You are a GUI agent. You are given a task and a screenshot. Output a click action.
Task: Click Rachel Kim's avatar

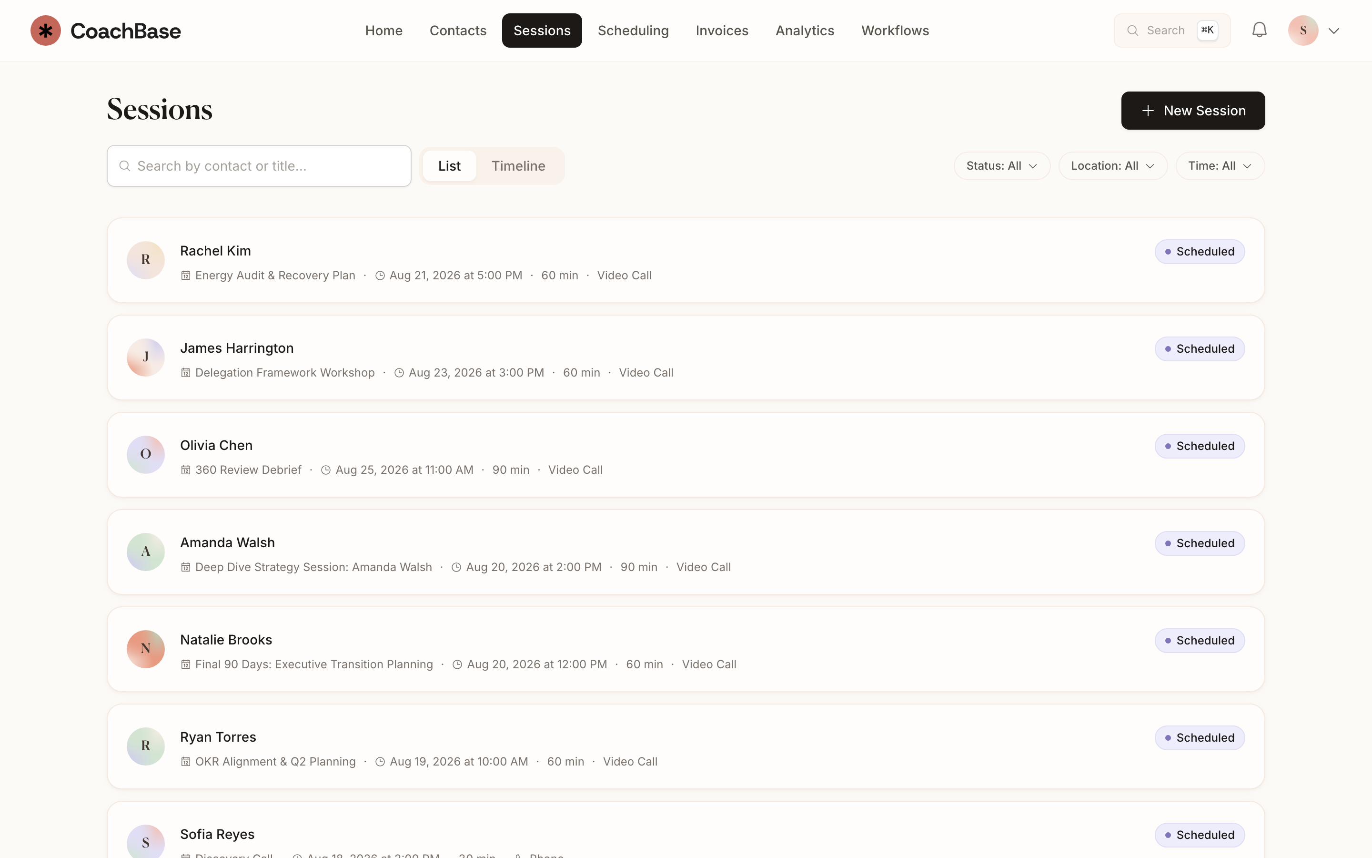pyautogui.click(x=146, y=260)
